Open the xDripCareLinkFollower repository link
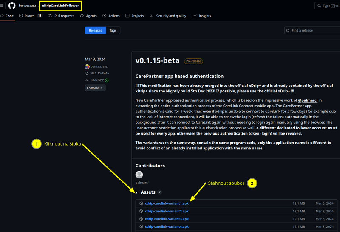This screenshot has height=232, width=340. [60, 6]
